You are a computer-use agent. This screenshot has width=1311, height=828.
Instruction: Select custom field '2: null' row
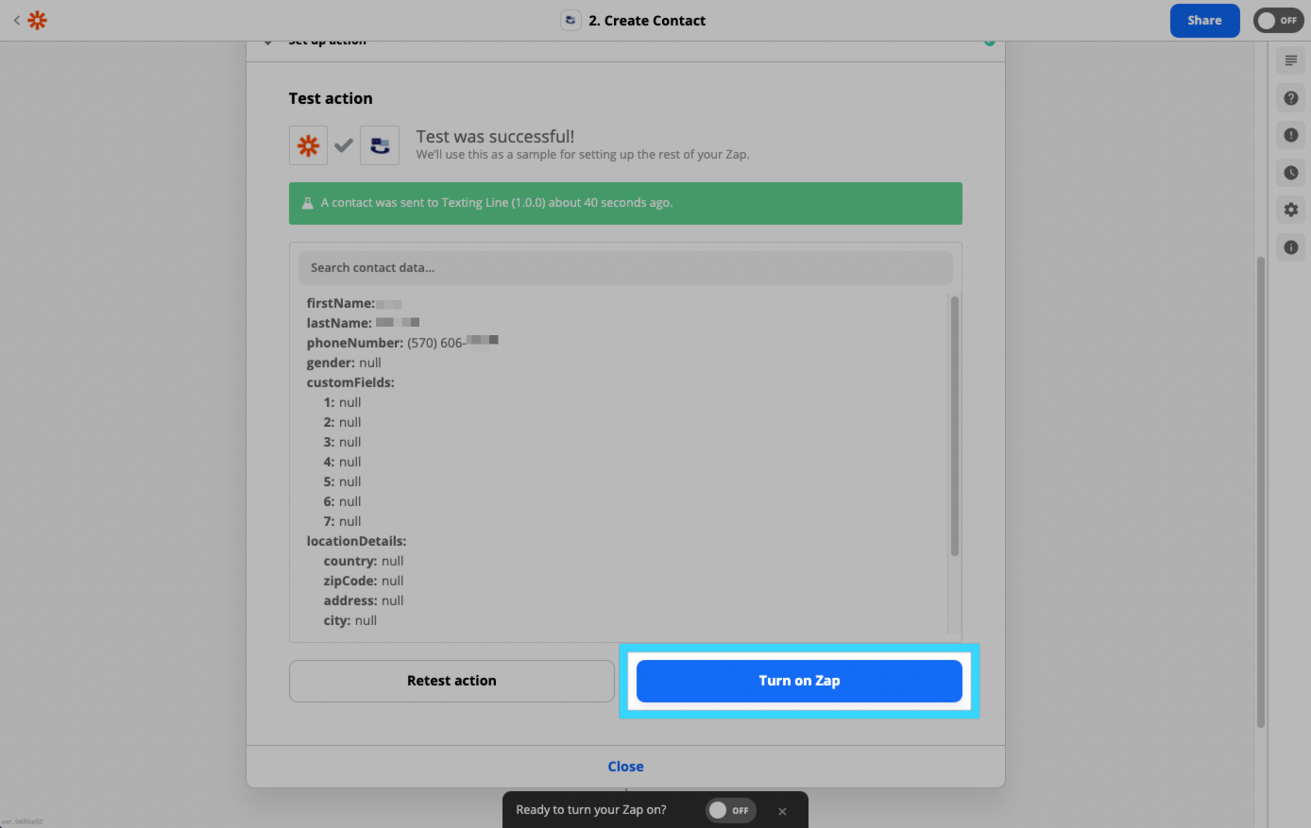[x=342, y=422]
